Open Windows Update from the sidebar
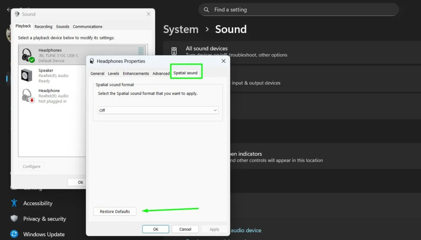 click(15, 234)
